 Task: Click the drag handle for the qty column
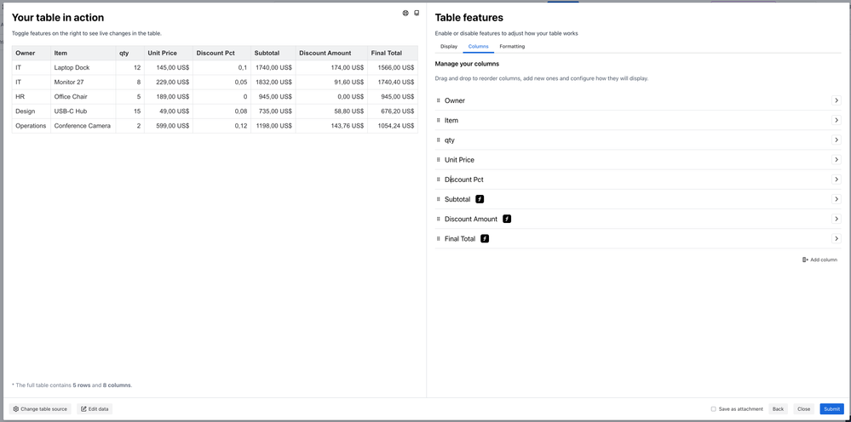coord(439,140)
